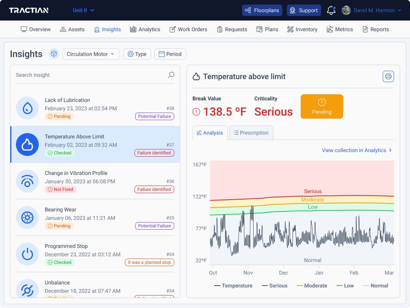Open the print options for Temperature above limit
410x308 pixels.
point(388,76)
